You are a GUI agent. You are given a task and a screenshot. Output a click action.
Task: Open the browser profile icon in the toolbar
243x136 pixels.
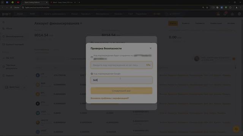point(237,8)
